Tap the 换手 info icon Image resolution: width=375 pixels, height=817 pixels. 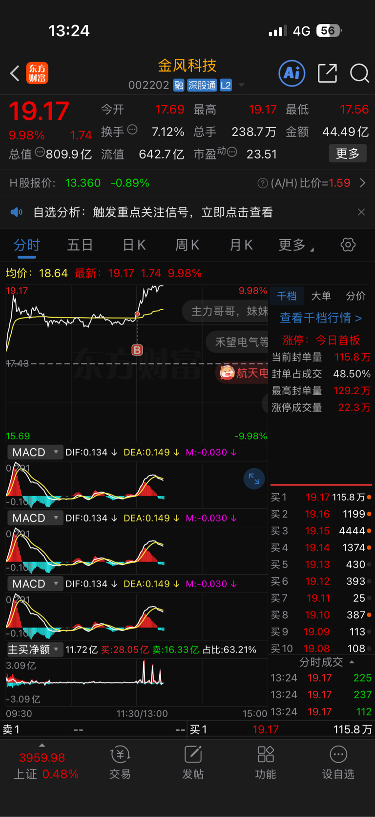click(132, 130)
